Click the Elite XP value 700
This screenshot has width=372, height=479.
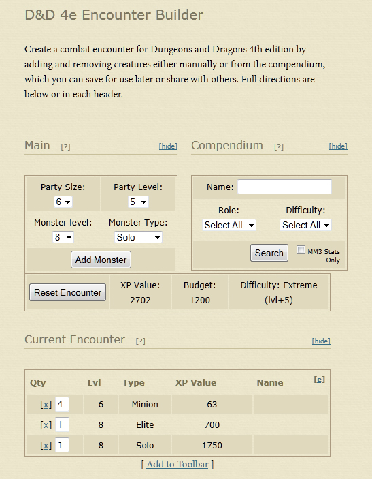pyautogui.click(x=212, y=425)
